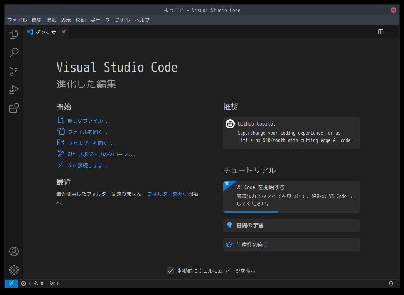Toggle 起動時にウェルカム ページを表示 checkbox
404x295 pixels.
pos(170,271)
